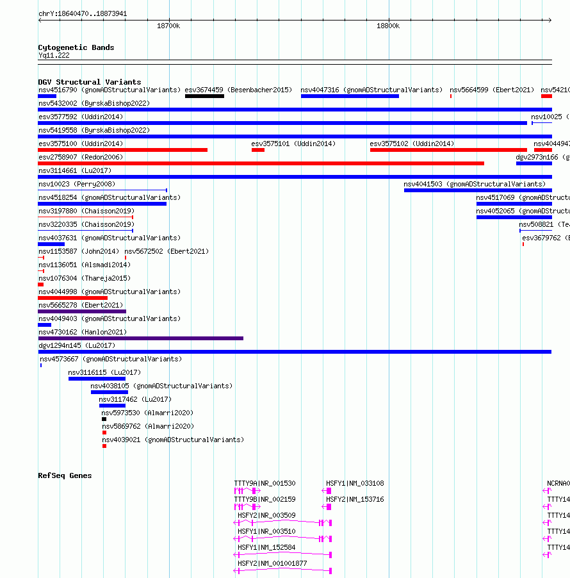Viewport: 570px width, 578px height.
Task: Click nsv5672502 Ebert2021 label
Action: 167,251
